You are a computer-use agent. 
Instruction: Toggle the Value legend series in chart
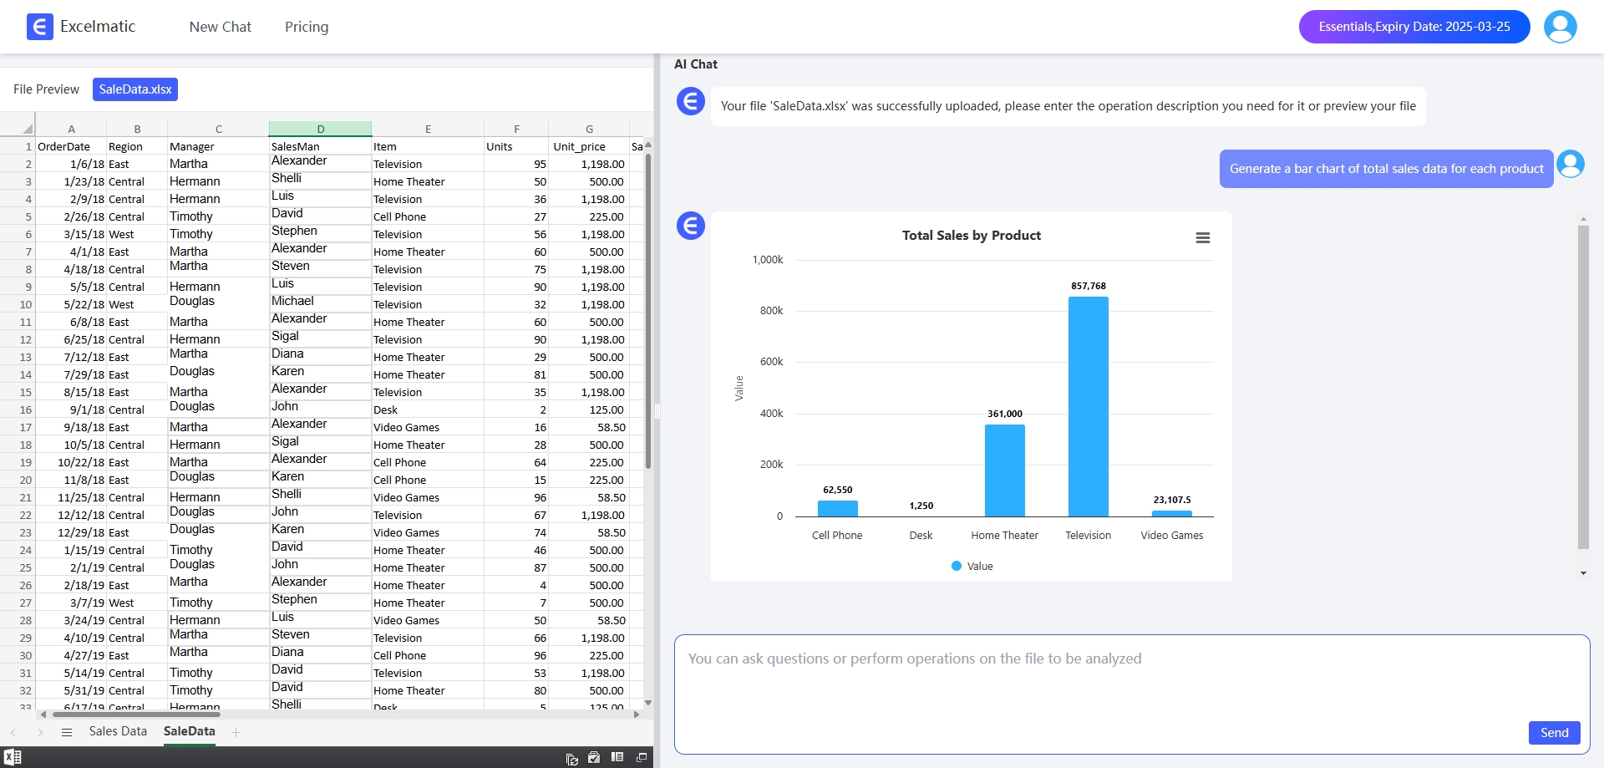pyautogui.click(x=972, y=566)
